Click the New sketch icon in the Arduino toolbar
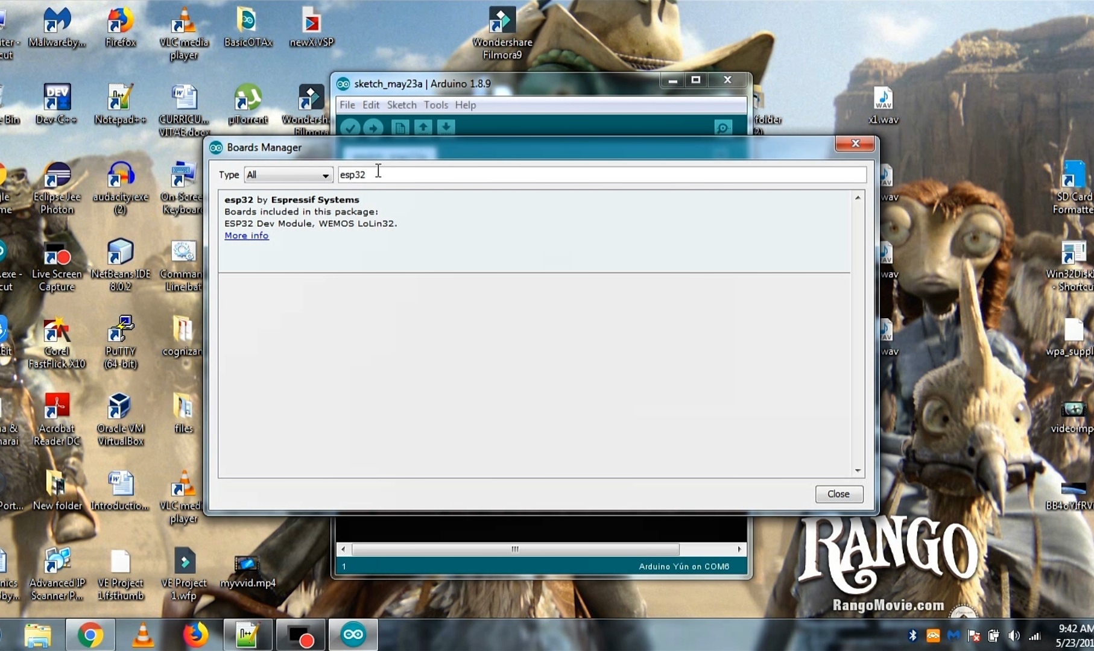The height and width of the screenshot is (651, 1094). [x=400, y=128]
